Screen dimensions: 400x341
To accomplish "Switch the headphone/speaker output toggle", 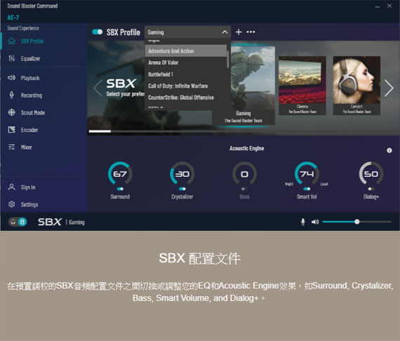I will (x=18, y=222).
